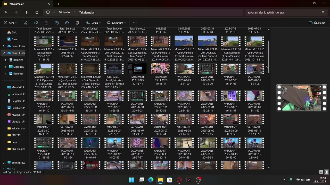Go back with the back arrow
Viewport: 330px width, 185px height.
[x=6, y=12]
